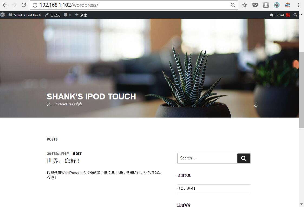Image resolution: width=304 pixels, height=207 pixels.
Task: Click the vertical scrollbar thumb
Action: pos(302,90)
